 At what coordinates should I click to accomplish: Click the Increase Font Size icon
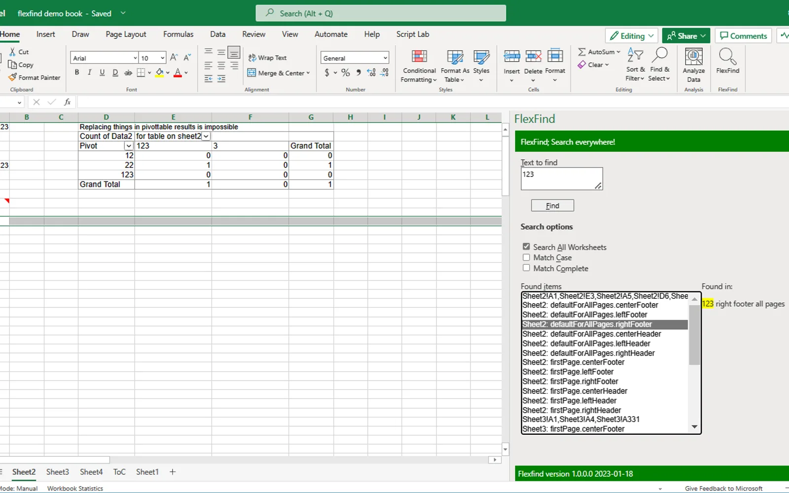[174, 58]
